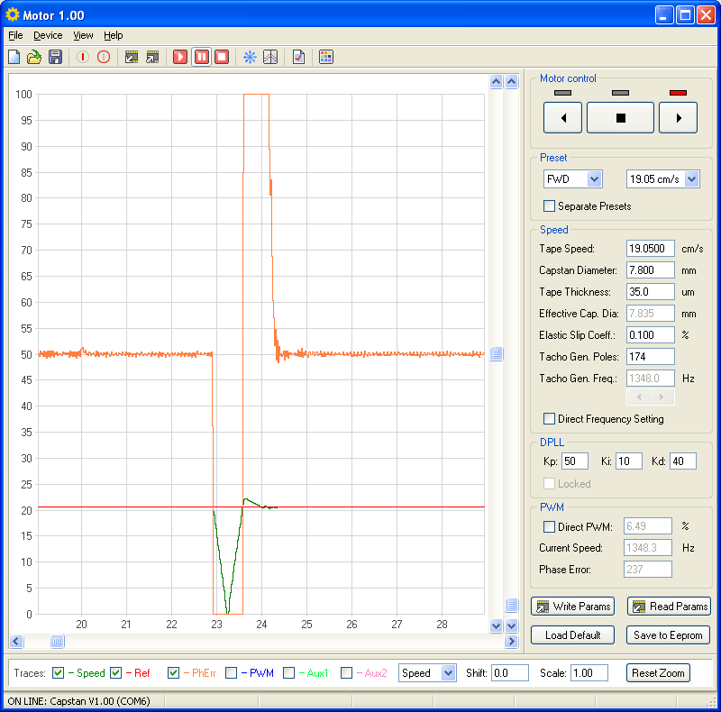721x712 pixels.
Task: Click the blue snowflake toolbar icon
Action: pyautogui.click(x=250, y=57)
